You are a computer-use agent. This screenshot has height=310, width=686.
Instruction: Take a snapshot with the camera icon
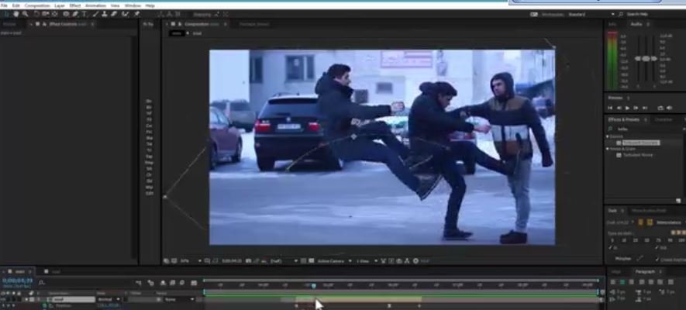click(248, 261)
